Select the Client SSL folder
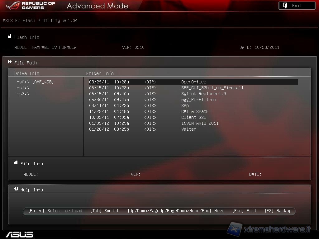The image size is (319, 239). point(193,117)
